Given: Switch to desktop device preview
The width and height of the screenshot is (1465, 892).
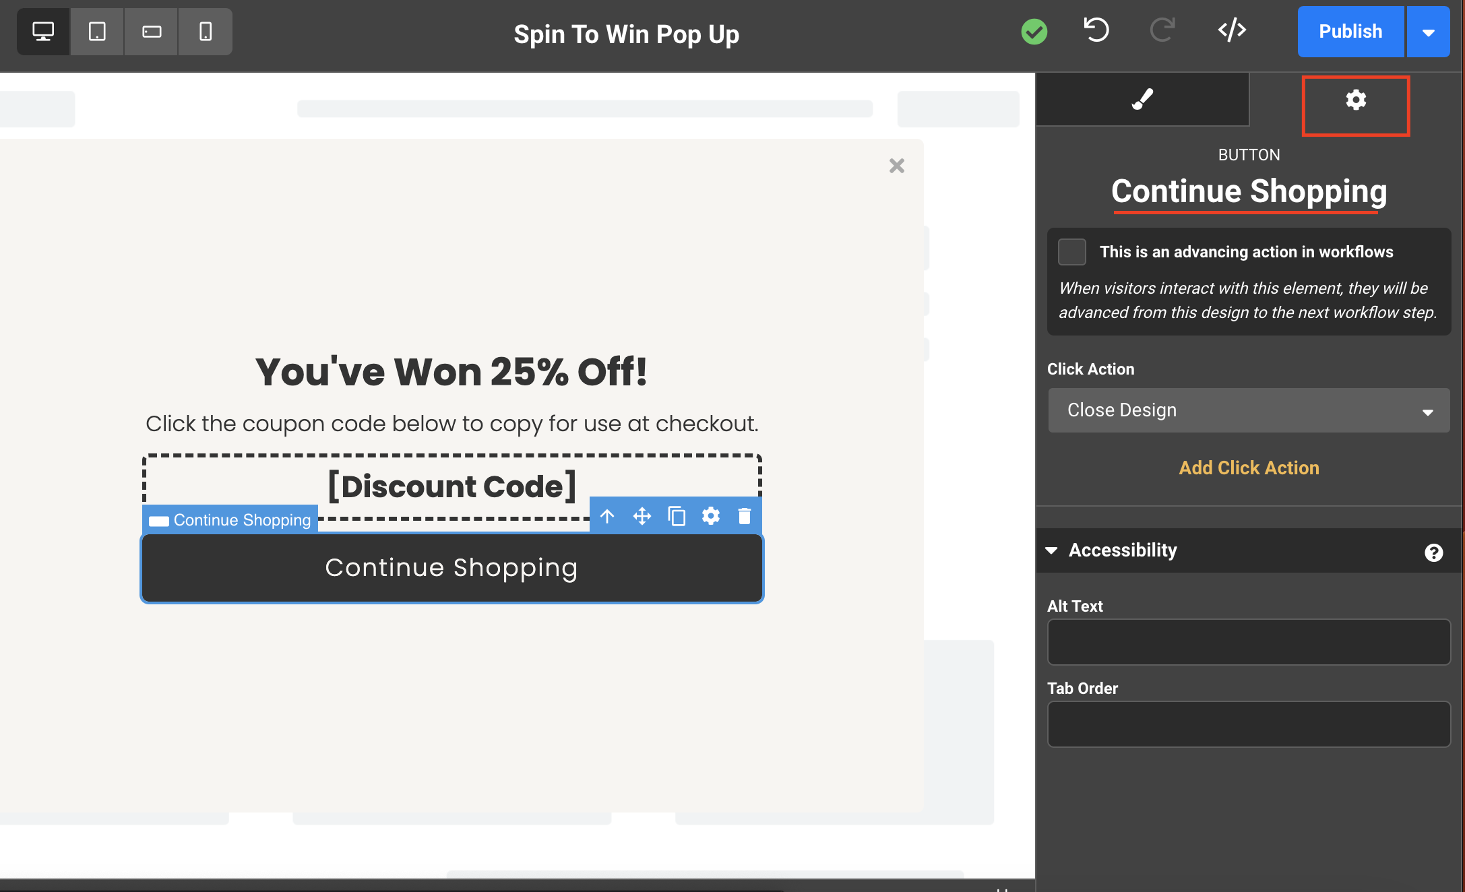Looking at the screenshot, I should pyautogui.click(x=43, y=32).
